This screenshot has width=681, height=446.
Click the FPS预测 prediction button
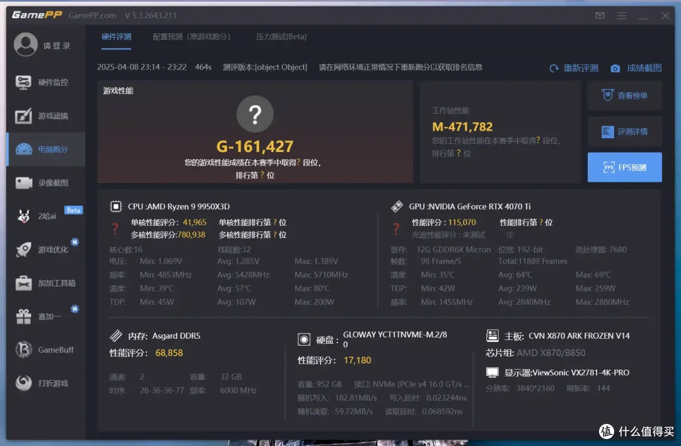click(x=624, y=167)
